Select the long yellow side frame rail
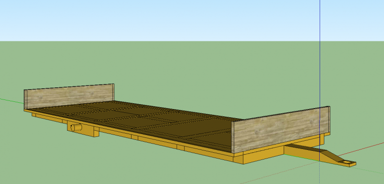This screenshot has height=184, width=384. click(130, 135)
